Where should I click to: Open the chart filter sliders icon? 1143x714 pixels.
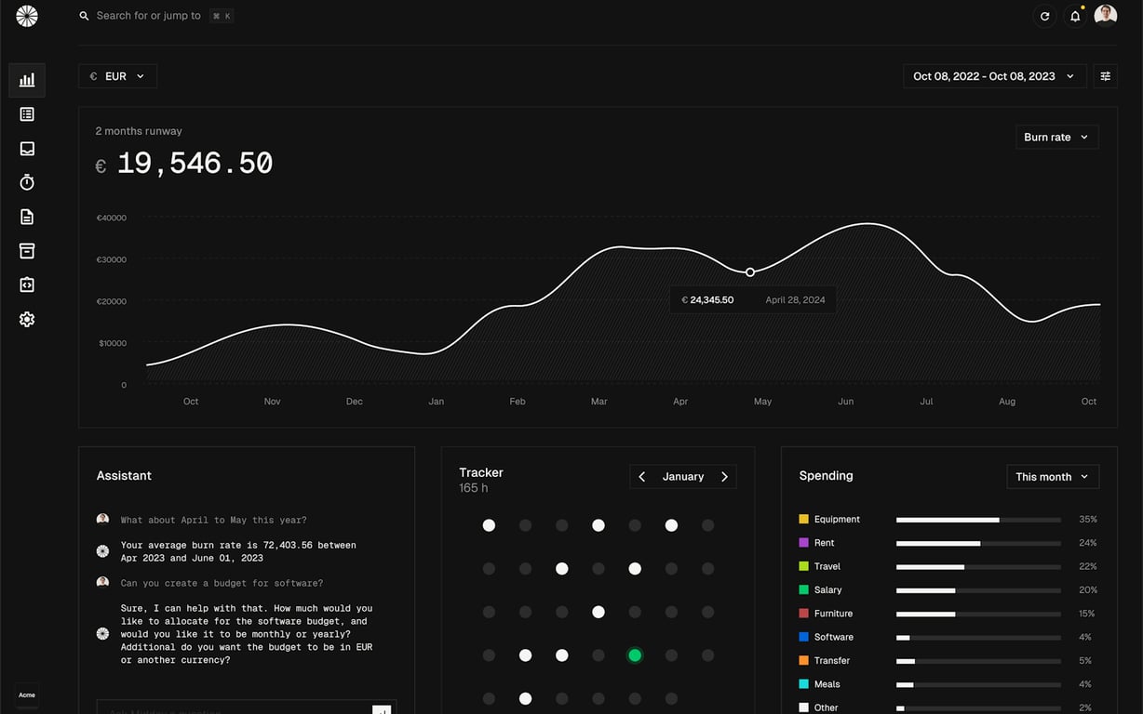tap(1106, 76)
